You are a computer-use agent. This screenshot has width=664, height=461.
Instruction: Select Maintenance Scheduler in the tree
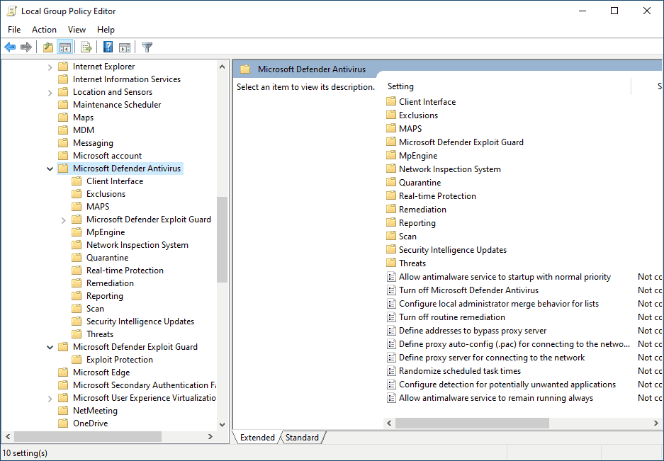pyautogui.click(x=117, y=105)
